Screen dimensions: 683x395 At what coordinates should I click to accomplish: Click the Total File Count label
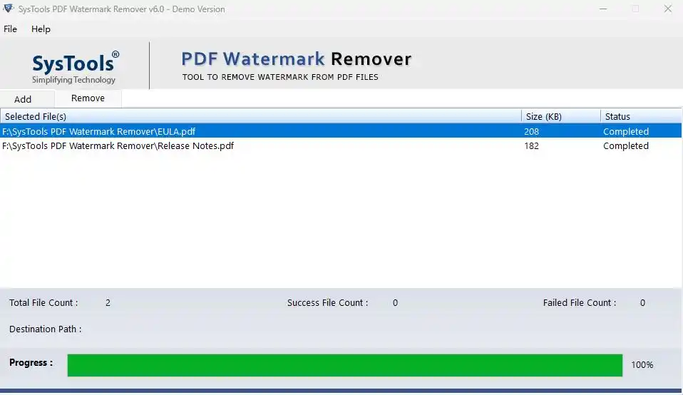(43, 303)
